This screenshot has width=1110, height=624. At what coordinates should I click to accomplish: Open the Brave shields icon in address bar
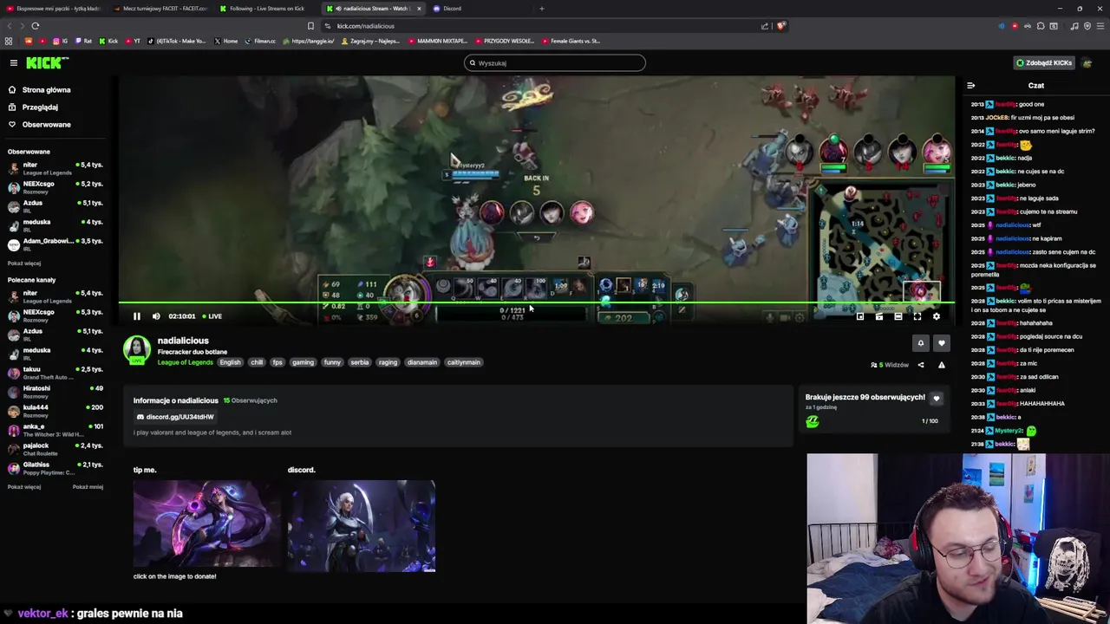[780, 26]
